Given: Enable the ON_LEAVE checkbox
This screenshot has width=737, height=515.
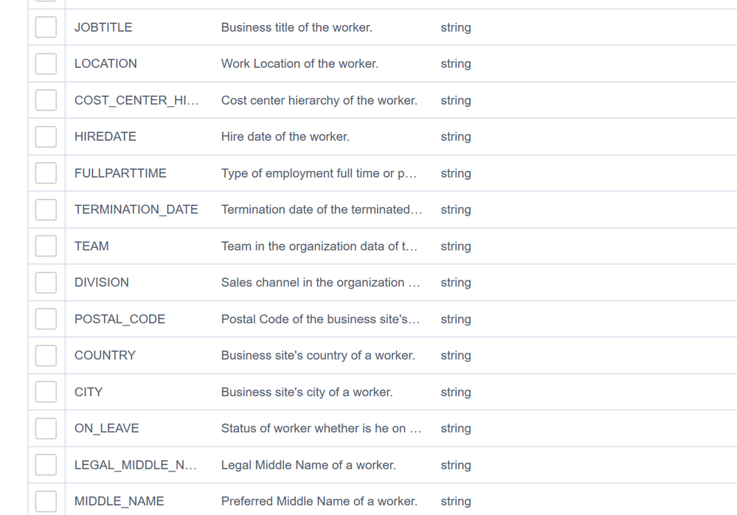Looking at the screenshot, I should click(x=46, y=429).
